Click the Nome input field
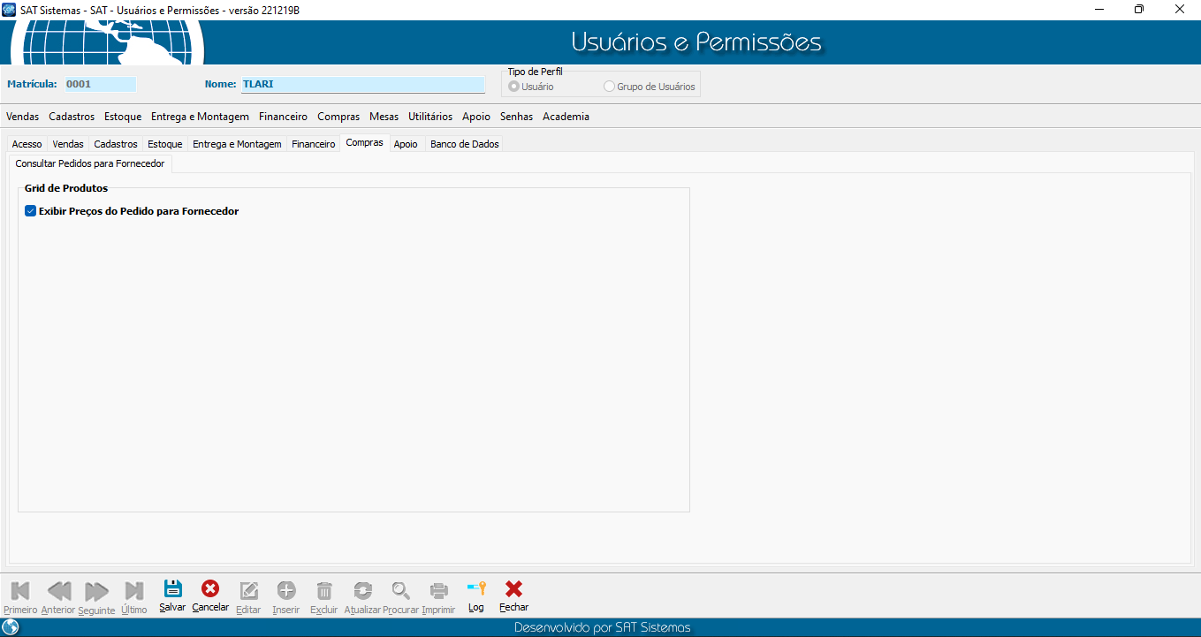This screenshot has height=637, width=1201. pyautogui.click(x=362, y=85)
